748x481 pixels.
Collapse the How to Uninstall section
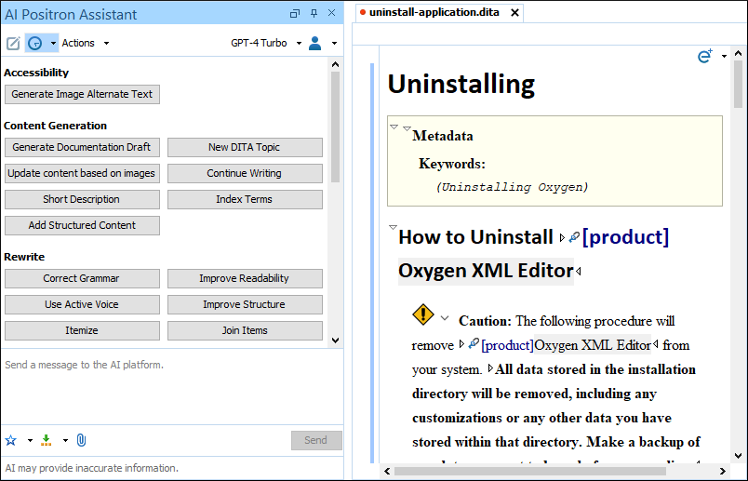coord(394,228)
